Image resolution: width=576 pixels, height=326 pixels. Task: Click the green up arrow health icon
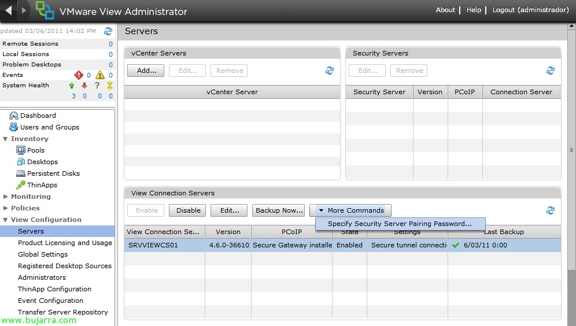point(72,86)
